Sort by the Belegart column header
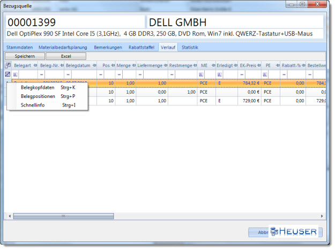 23,65
